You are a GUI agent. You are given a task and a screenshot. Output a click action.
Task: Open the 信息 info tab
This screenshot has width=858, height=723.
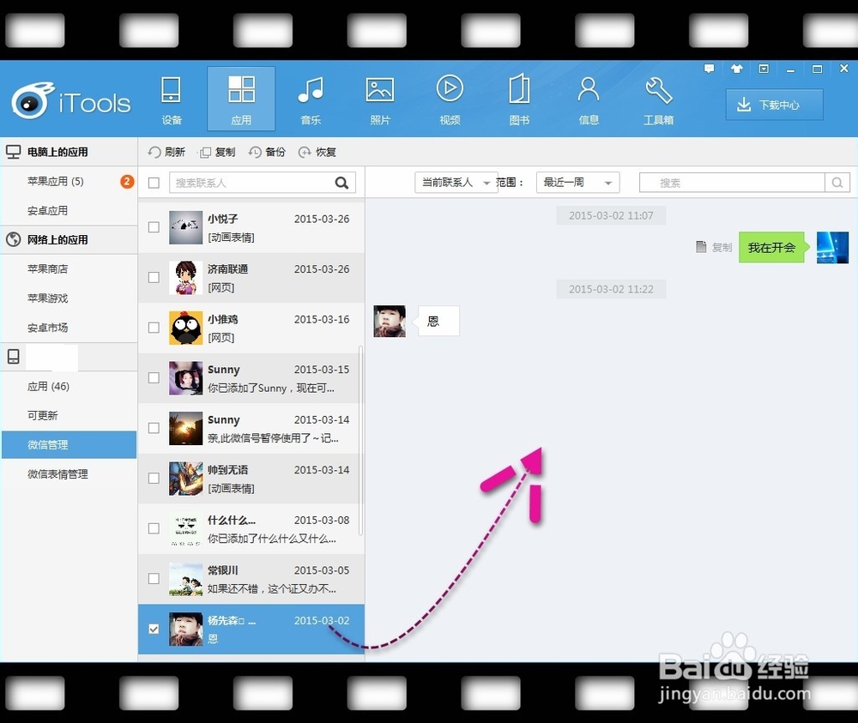tap(589, 99)
